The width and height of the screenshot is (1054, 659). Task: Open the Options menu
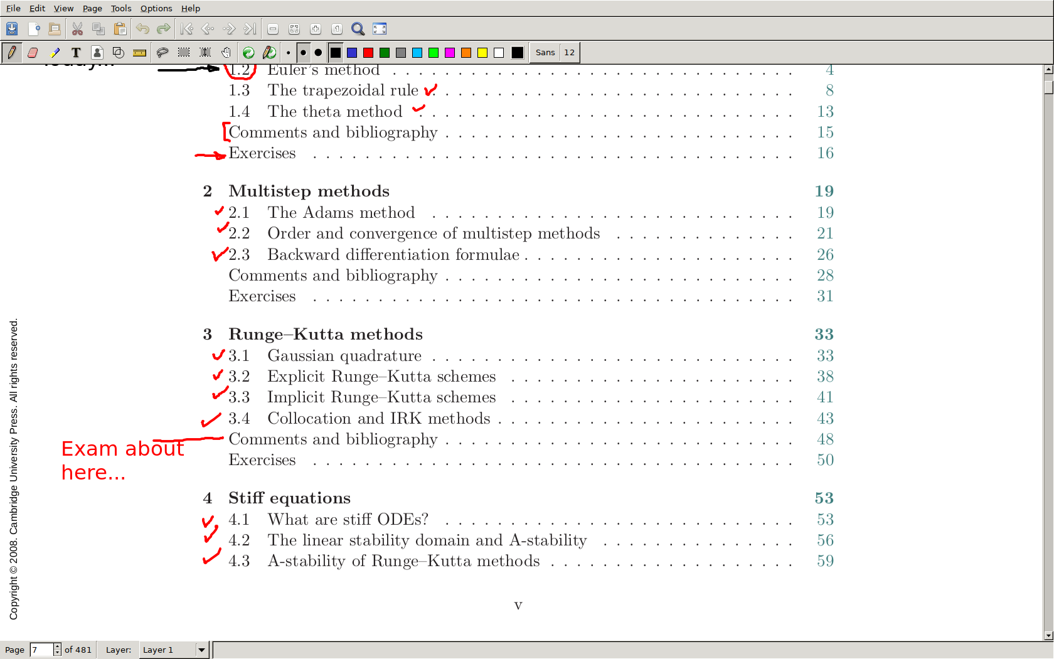(x=156, y=8)
